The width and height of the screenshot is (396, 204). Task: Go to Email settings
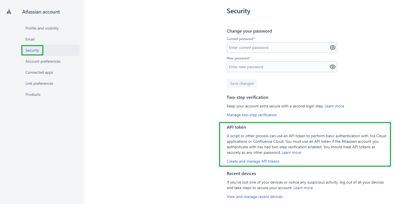[30, 39]
